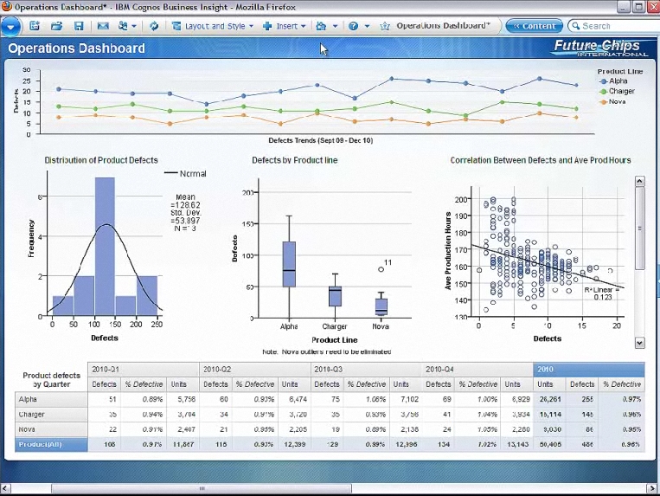Click the Nova legend marker
660x496 pixels.
(604, 102)
